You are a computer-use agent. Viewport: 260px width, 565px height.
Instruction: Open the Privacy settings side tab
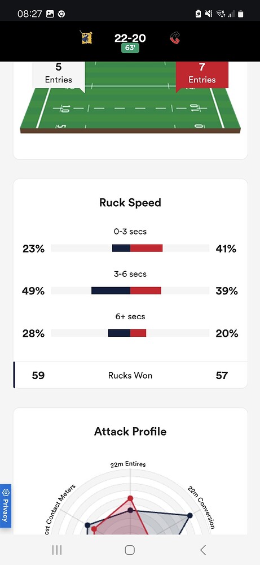(6, 506)
